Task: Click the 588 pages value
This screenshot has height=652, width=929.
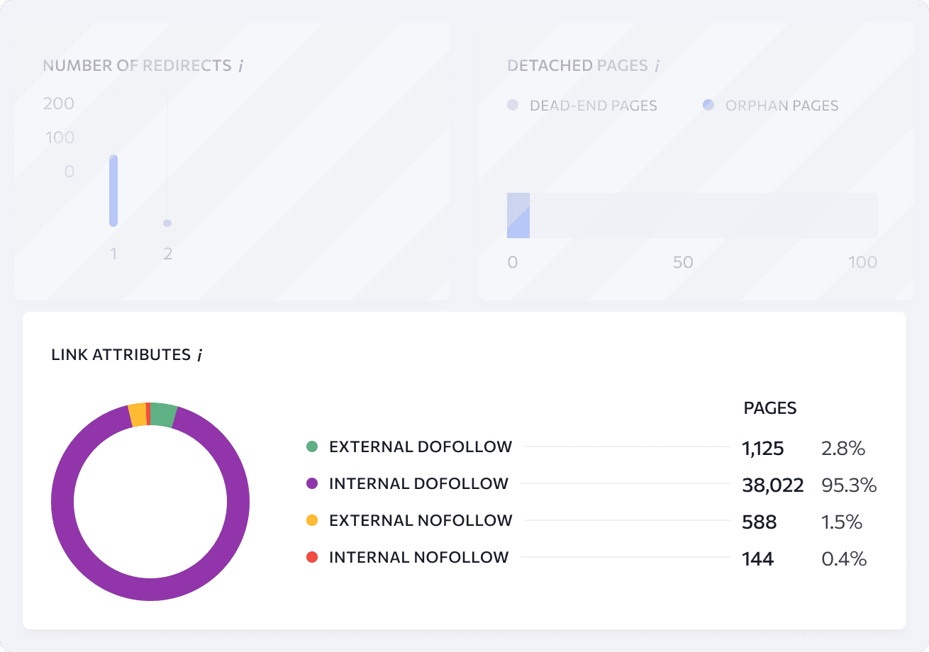Action: click(x=760, y=522)
